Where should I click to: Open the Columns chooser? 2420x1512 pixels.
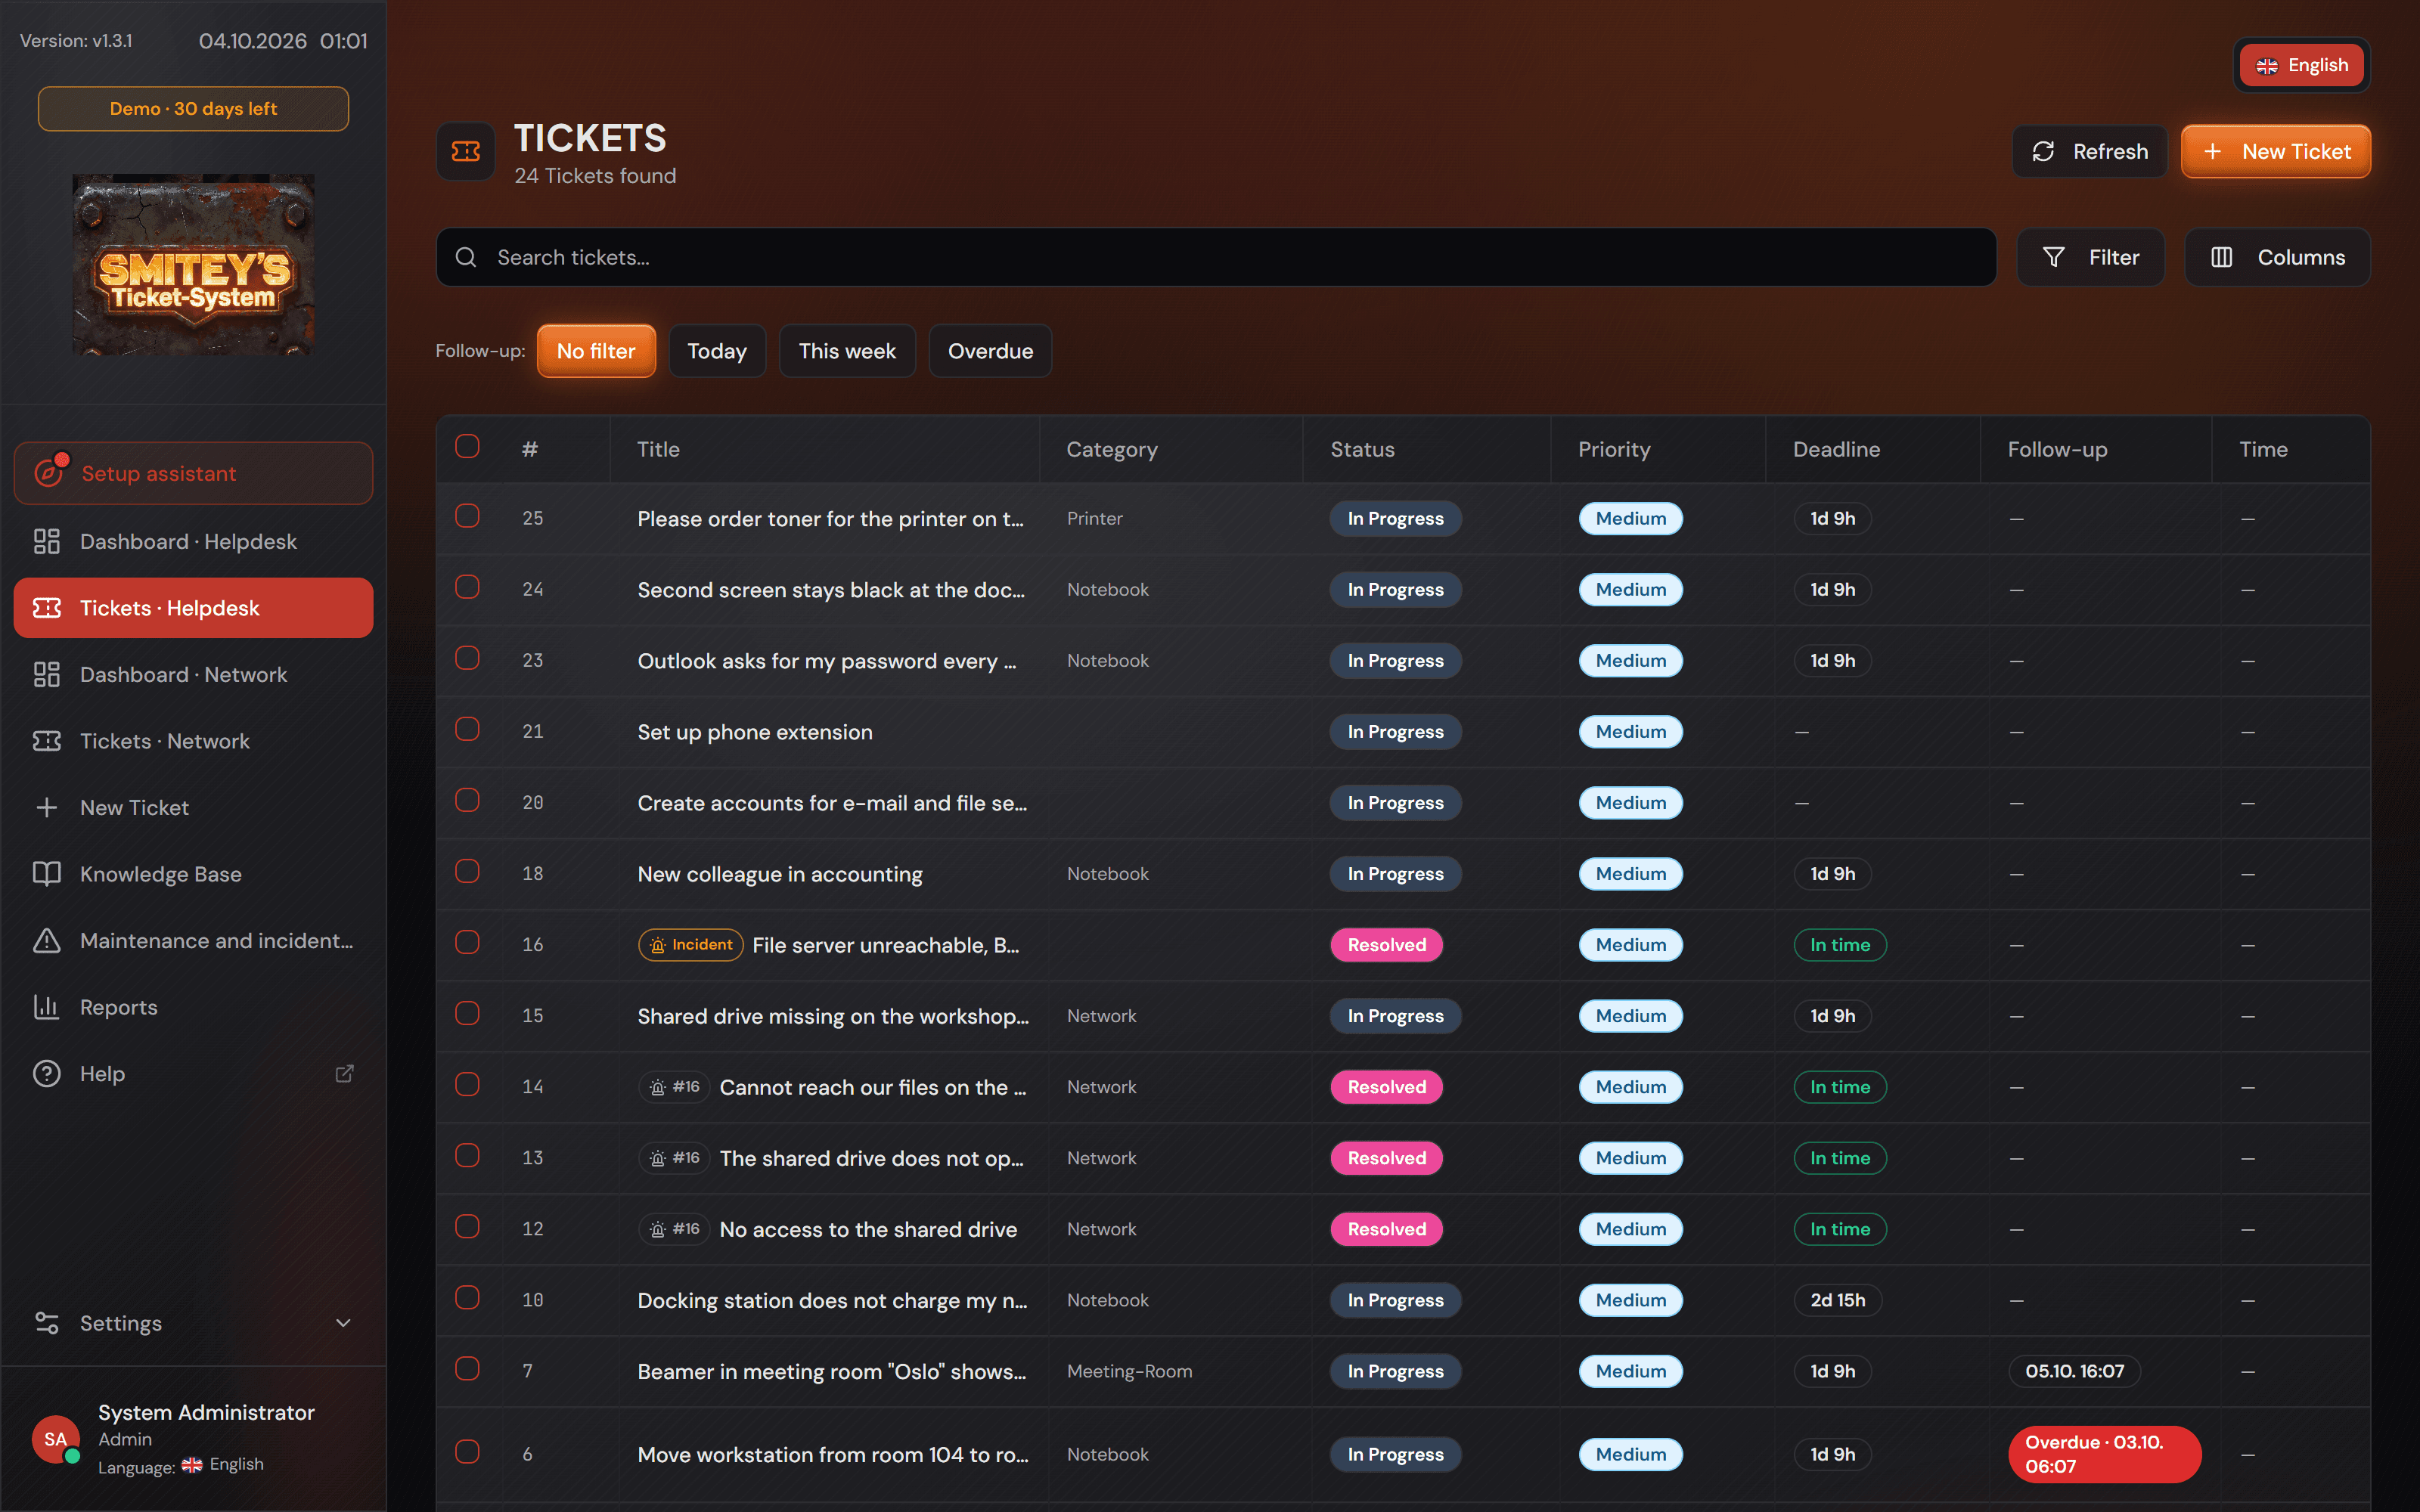2277,257
